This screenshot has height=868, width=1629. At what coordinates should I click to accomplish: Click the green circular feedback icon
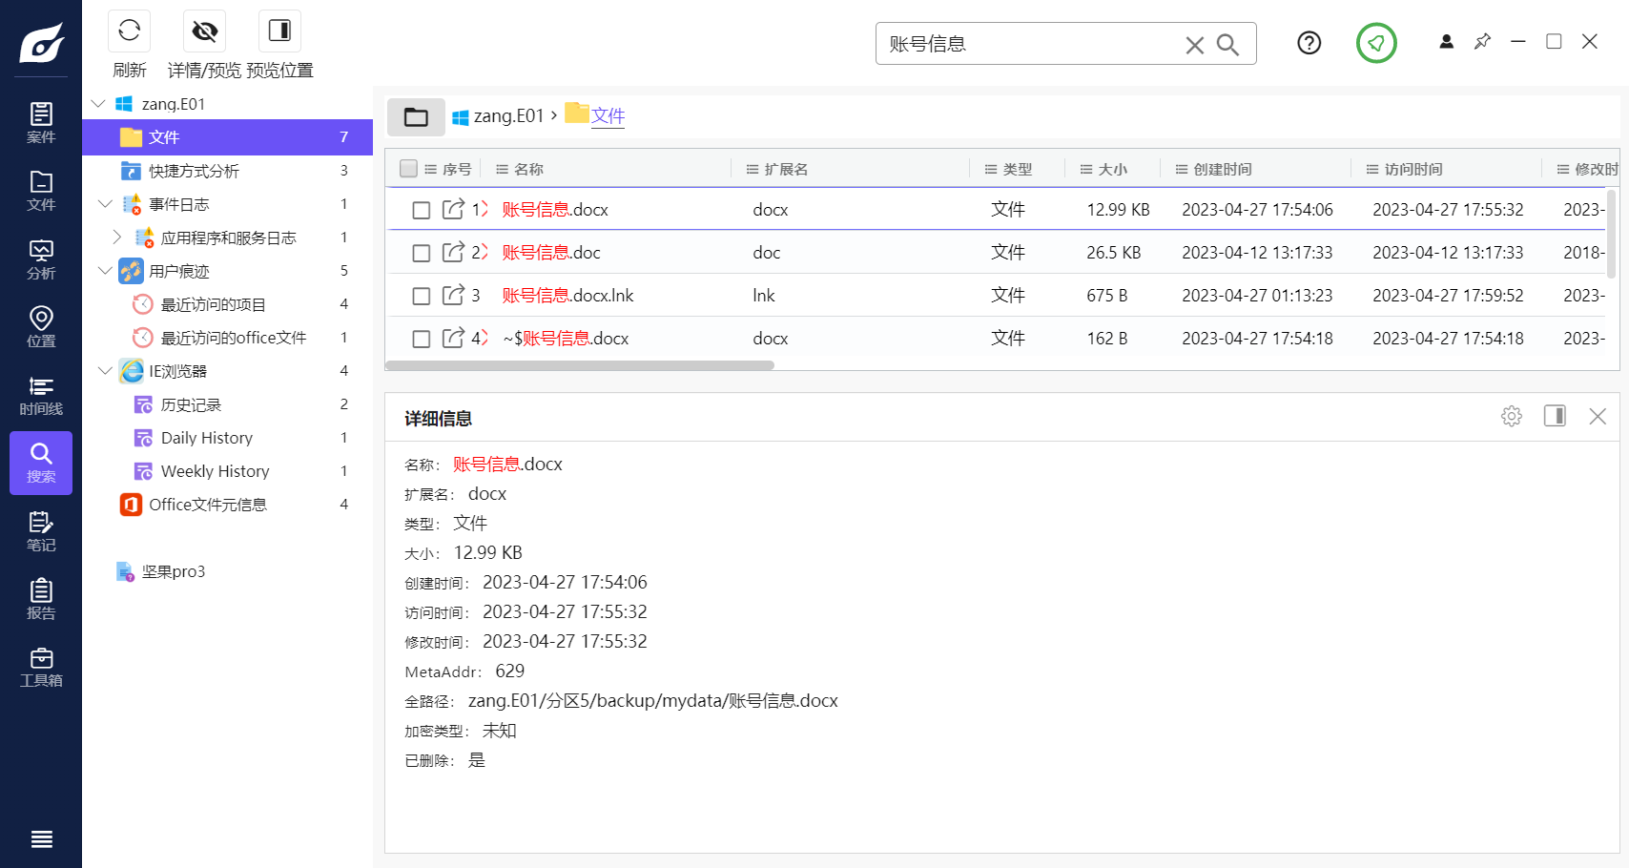click(x=1376, y=43)
